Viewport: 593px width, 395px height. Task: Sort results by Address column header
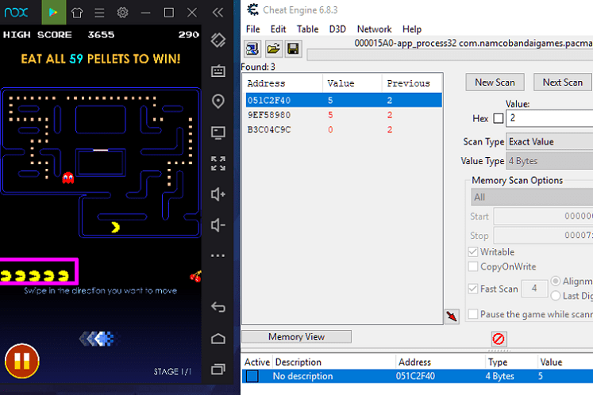(x=283, y=83)
